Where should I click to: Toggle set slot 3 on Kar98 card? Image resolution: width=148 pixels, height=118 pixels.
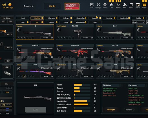24,76
